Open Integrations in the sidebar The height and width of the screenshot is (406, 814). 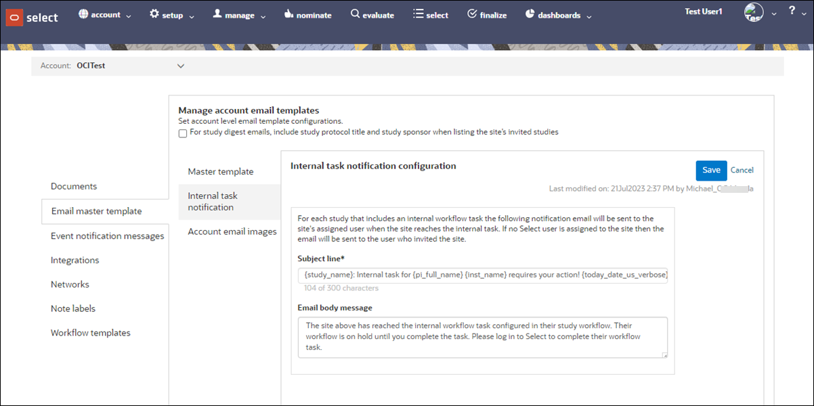pyautogui.click(x=75, y=260)
